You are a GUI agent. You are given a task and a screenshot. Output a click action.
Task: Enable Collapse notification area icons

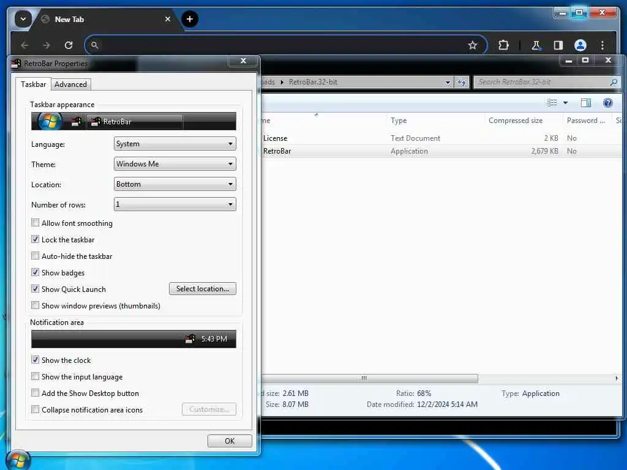(x=35, y=409)
